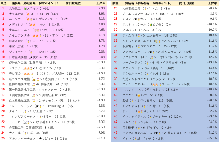220x142 pixels.
Task: Click the -41.0% cell for ピクセルカンパニーズ
Action: pos(212,133)
